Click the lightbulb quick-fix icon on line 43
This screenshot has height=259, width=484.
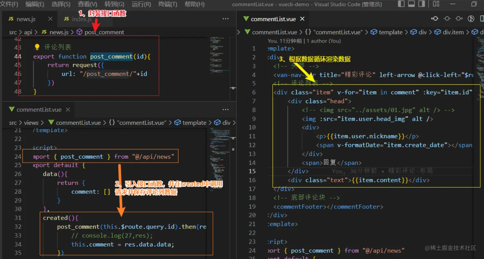(37, 47)
